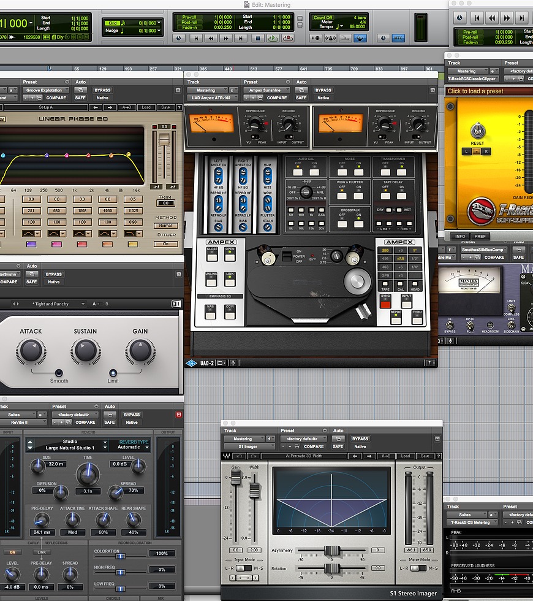Viewport: 533px width, 601px height.
Task: Turn Ampex Noise switch OFF
Action: click(342, 172)
